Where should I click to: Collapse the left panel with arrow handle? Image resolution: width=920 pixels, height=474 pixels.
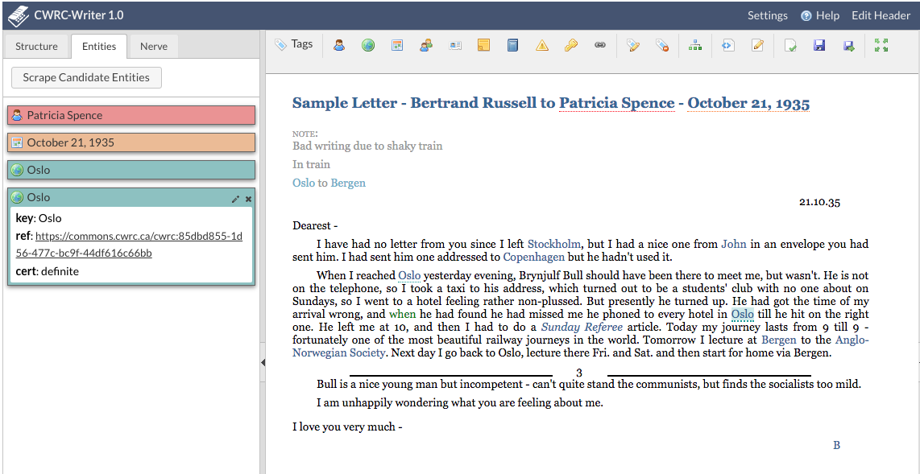(x=263, y=363)
